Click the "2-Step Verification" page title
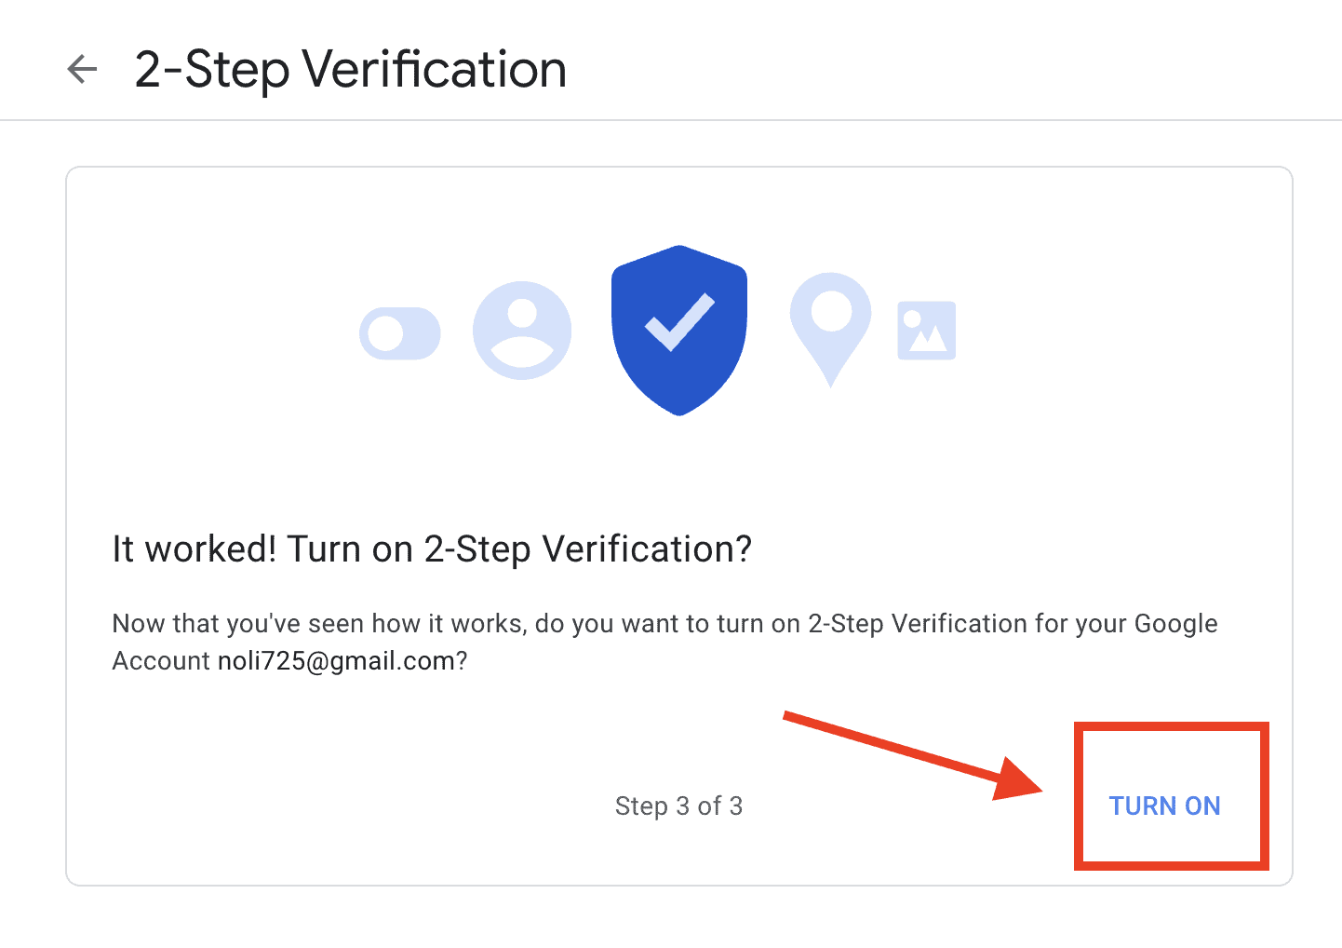 click(x=350, y=70)
